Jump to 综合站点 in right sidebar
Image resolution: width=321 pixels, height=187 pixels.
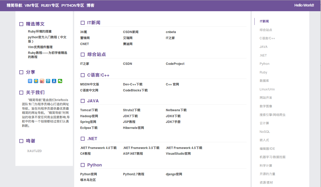point(266,30)
